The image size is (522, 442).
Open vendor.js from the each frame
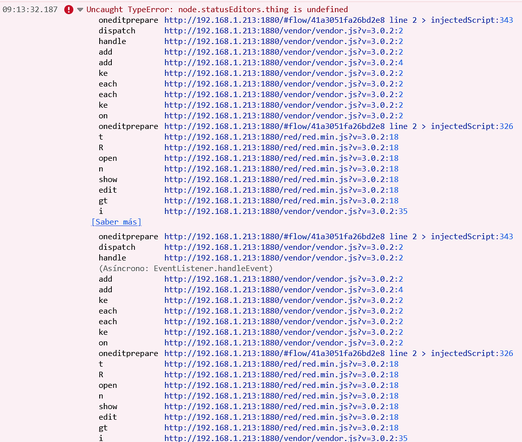[283, 83]
